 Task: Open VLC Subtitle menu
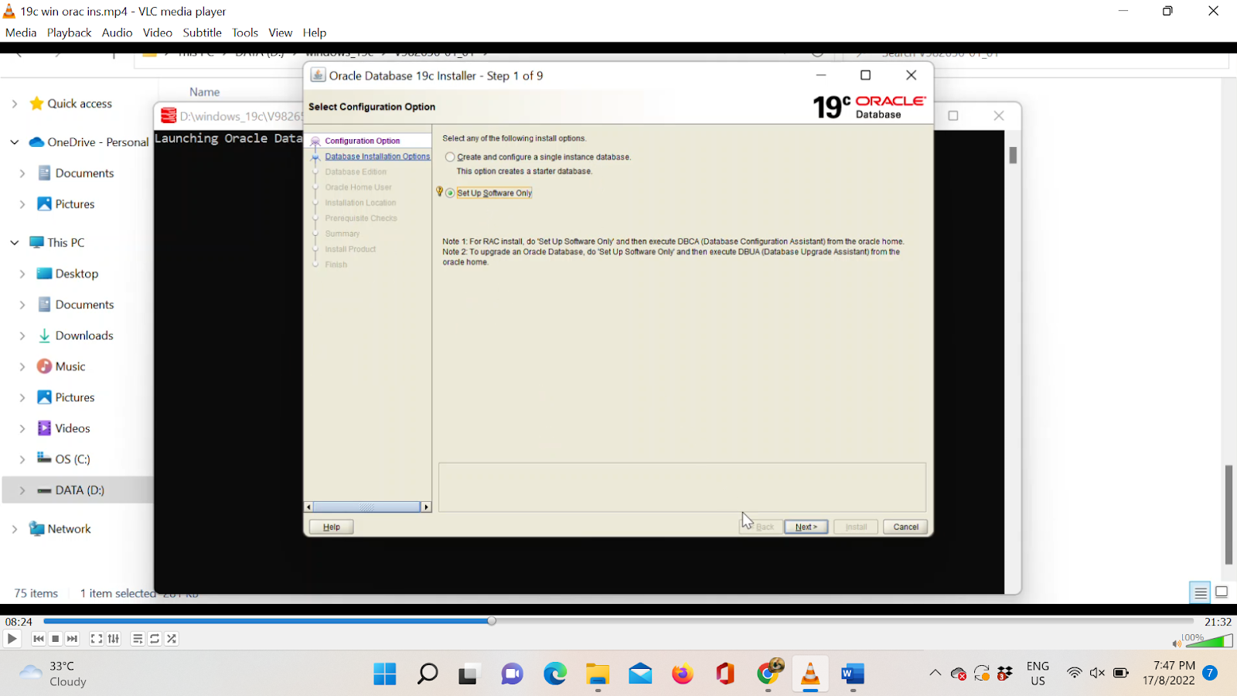tap(202, 32)
